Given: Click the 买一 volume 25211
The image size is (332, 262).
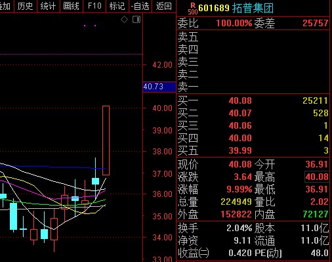Looking at the screenshot, I should [x=316, y=100].
